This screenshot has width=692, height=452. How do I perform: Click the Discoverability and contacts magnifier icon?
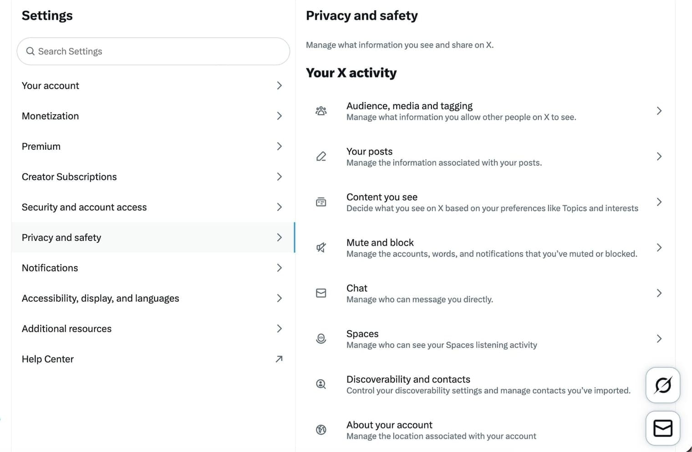click(x=321, y=384)
